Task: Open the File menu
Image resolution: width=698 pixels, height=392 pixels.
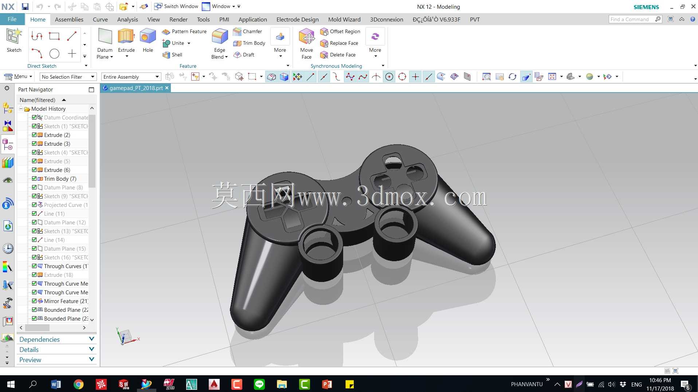Action: click(x=12, y=19)
